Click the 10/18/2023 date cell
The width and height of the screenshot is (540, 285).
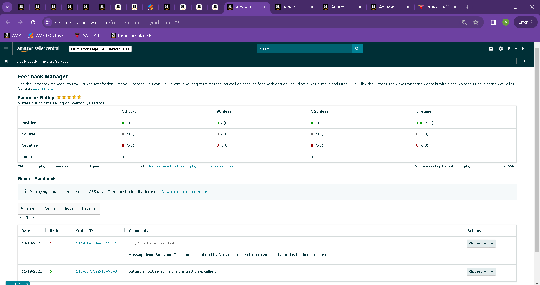[32, 243]
